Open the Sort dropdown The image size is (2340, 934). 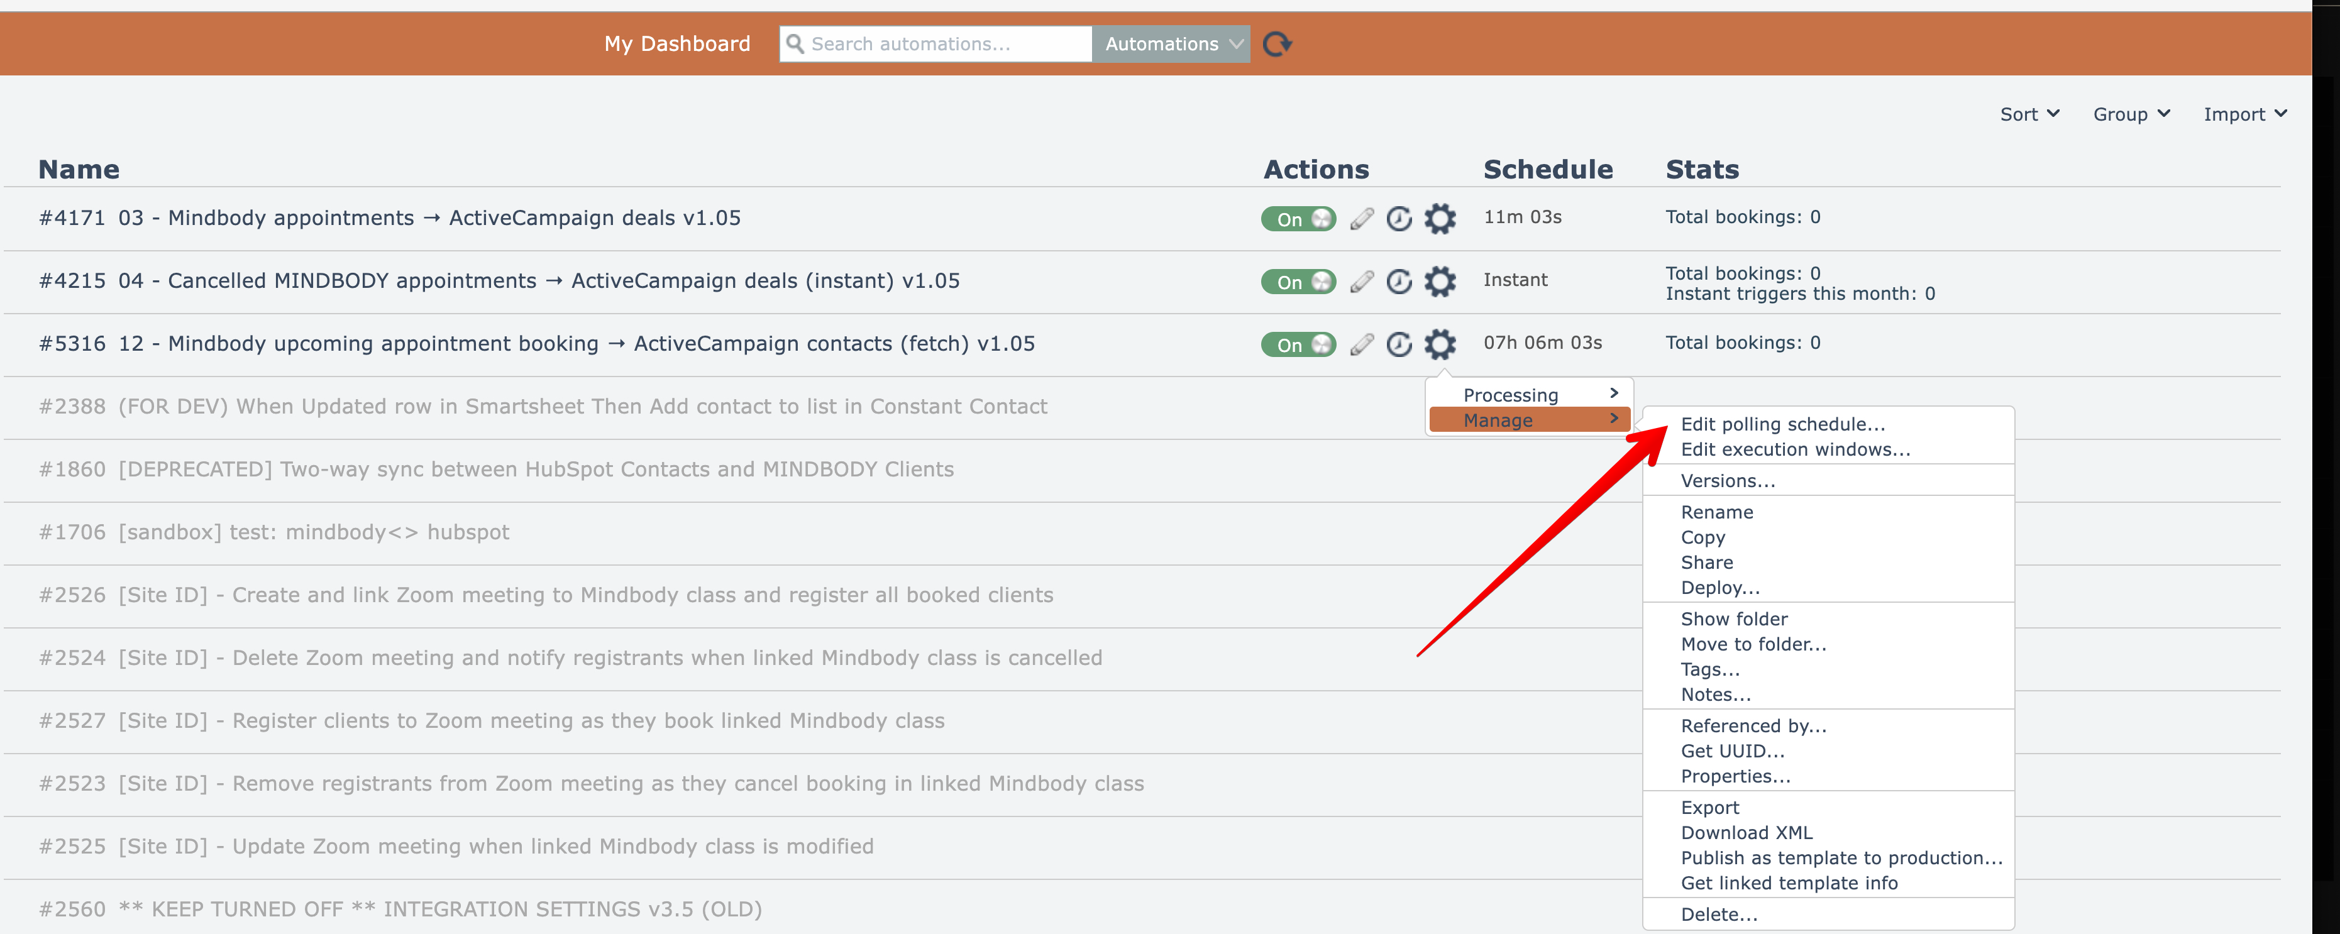click(2028, 114)
